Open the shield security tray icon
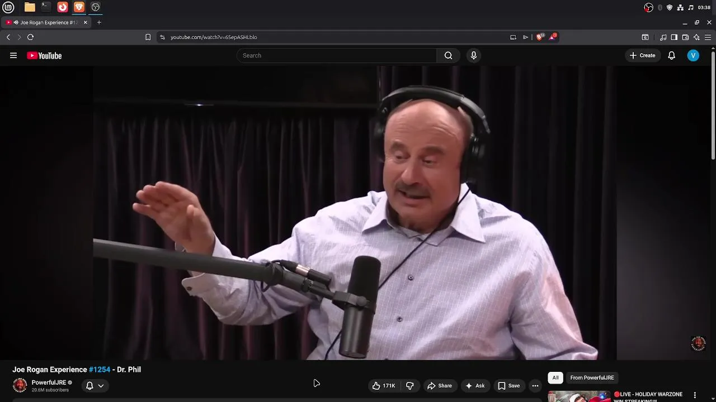Viewport: 716px width, 402px height. coord(670,7)
